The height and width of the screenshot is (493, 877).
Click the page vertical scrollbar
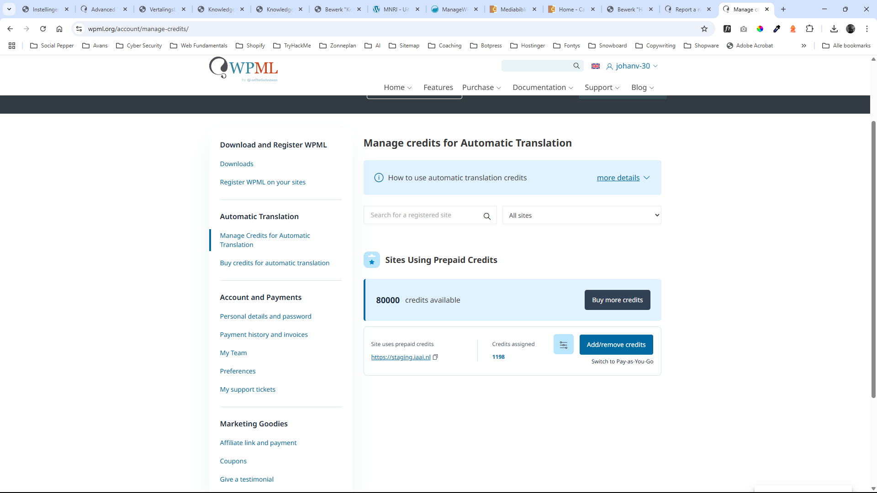coord(873,259)
